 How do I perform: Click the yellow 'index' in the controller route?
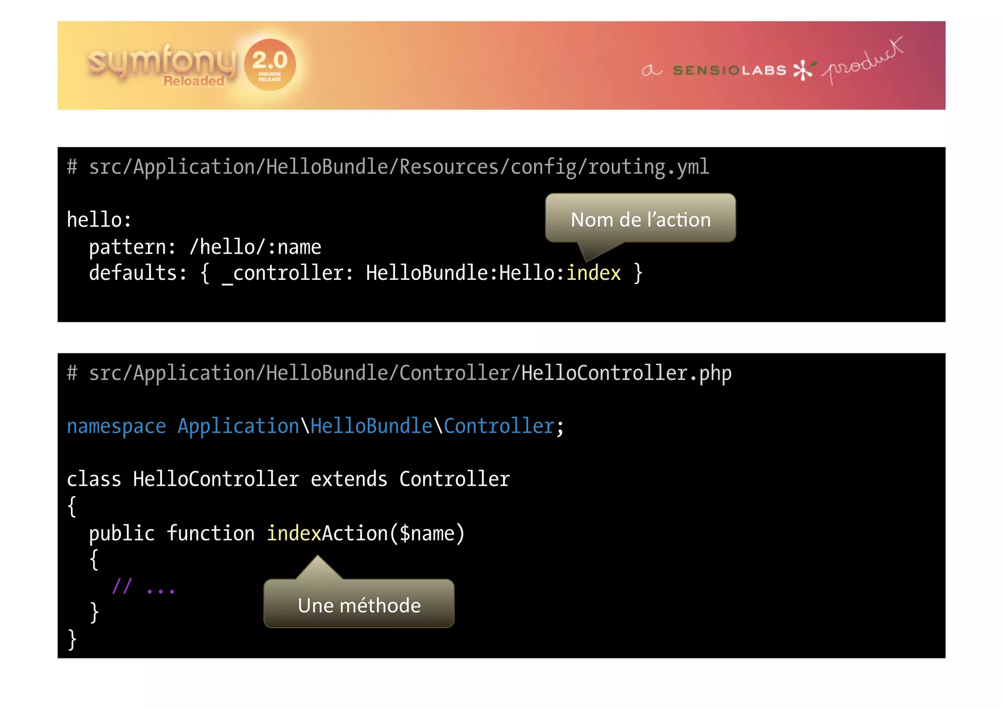(593, 273)
